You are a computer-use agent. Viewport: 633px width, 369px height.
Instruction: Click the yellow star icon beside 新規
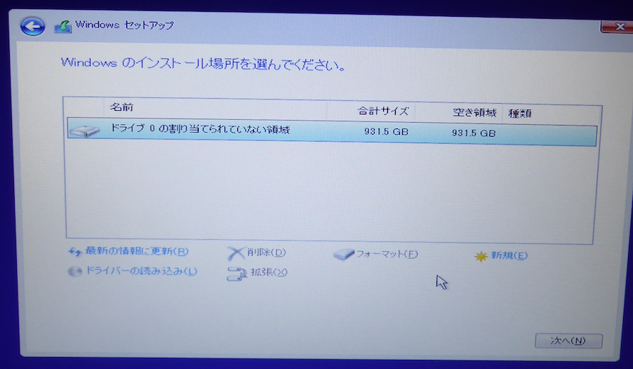[481, 256]
